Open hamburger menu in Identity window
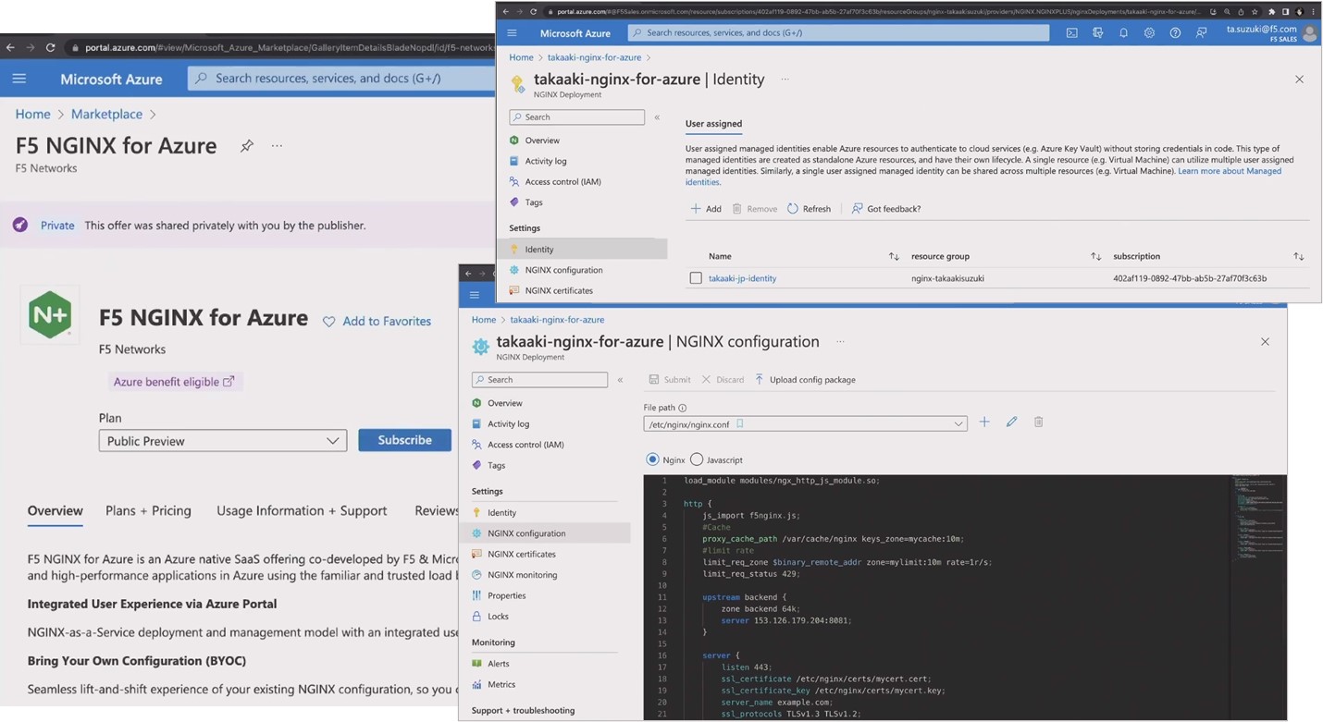Image resolution: width=1323 pixels, height=722 pixels. [512, 33]
